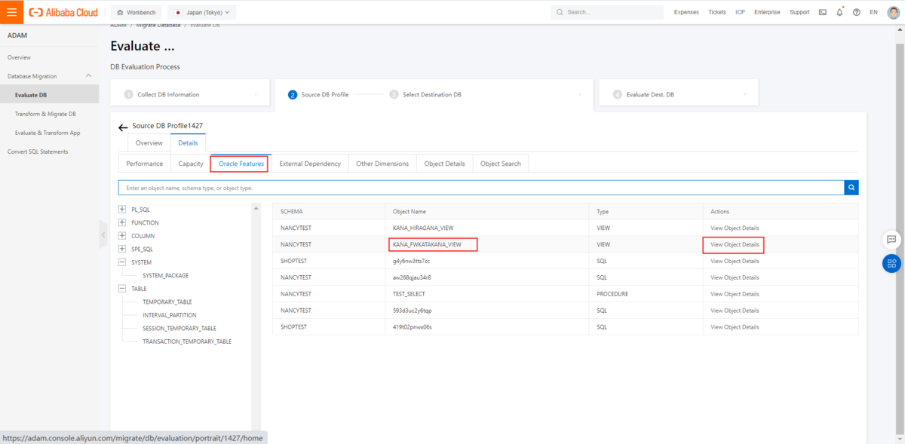Open the user avatar menu

coord(893,12)
